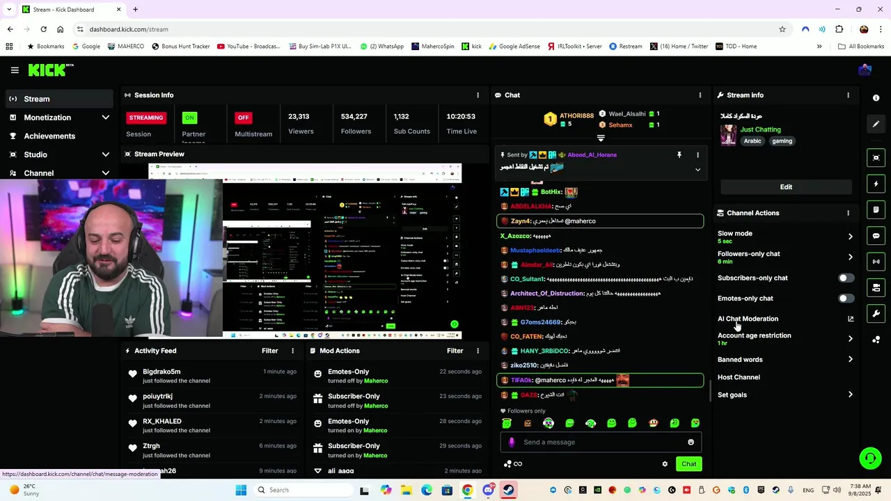Open the hamburger navigation menu
This screenshot has height=501, width=891.
(x=15, y=70)
